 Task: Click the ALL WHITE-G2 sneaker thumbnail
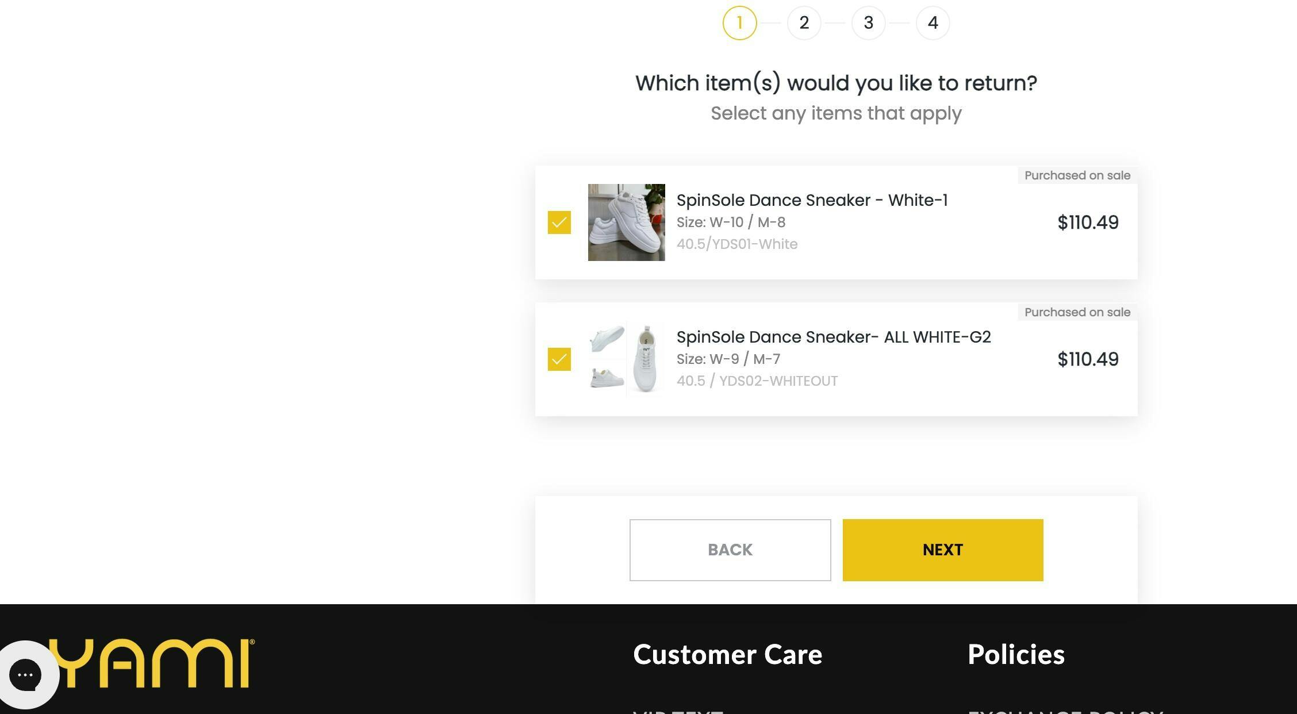coord(626,359)
